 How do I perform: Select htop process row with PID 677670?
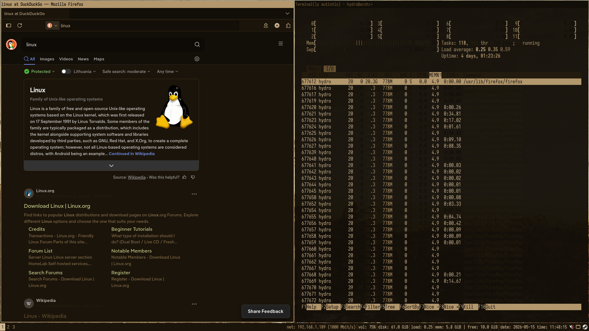click(x=441, y=287)
